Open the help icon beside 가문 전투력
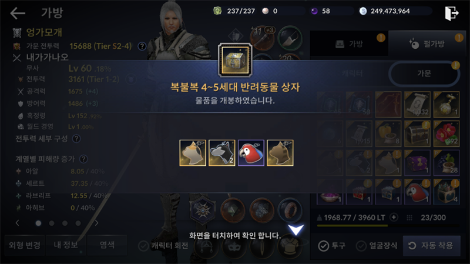470x264 pixels. tap(142, 46)
